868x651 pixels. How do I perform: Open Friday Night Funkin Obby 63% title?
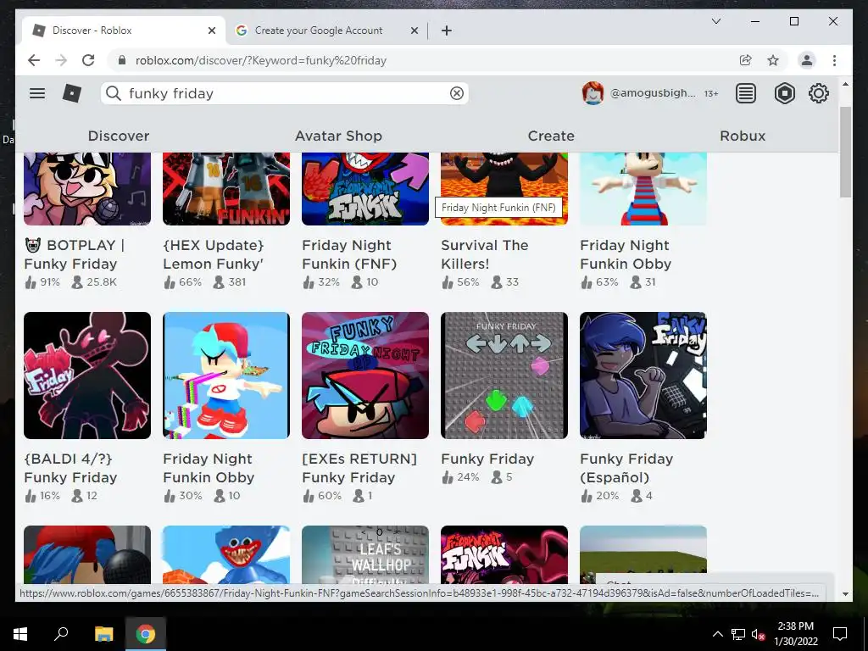pos(626,254)
